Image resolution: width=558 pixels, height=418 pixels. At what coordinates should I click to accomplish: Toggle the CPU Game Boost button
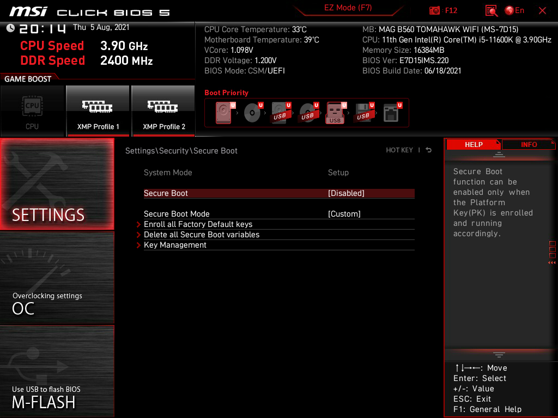pos(32,111)
